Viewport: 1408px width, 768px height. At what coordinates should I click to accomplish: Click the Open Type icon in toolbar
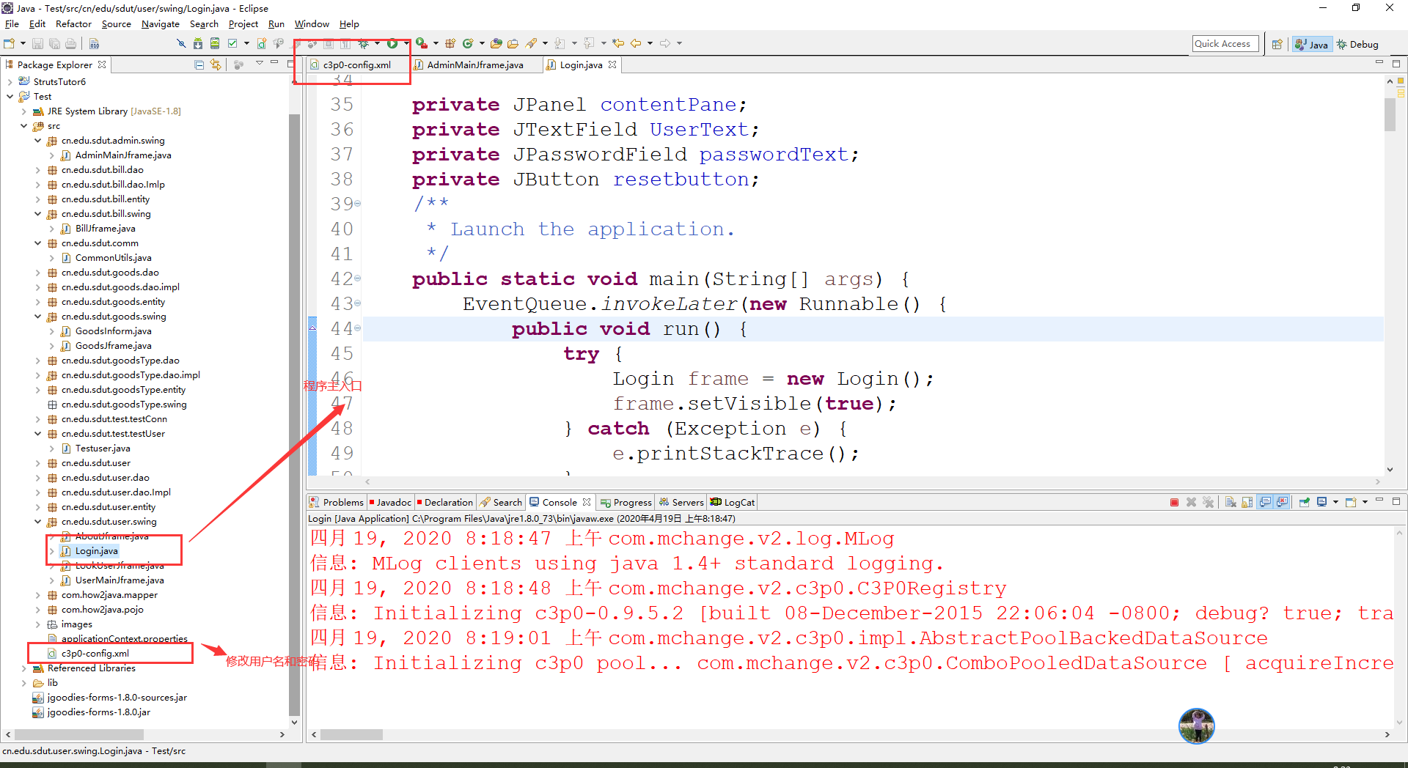point(496,44)
